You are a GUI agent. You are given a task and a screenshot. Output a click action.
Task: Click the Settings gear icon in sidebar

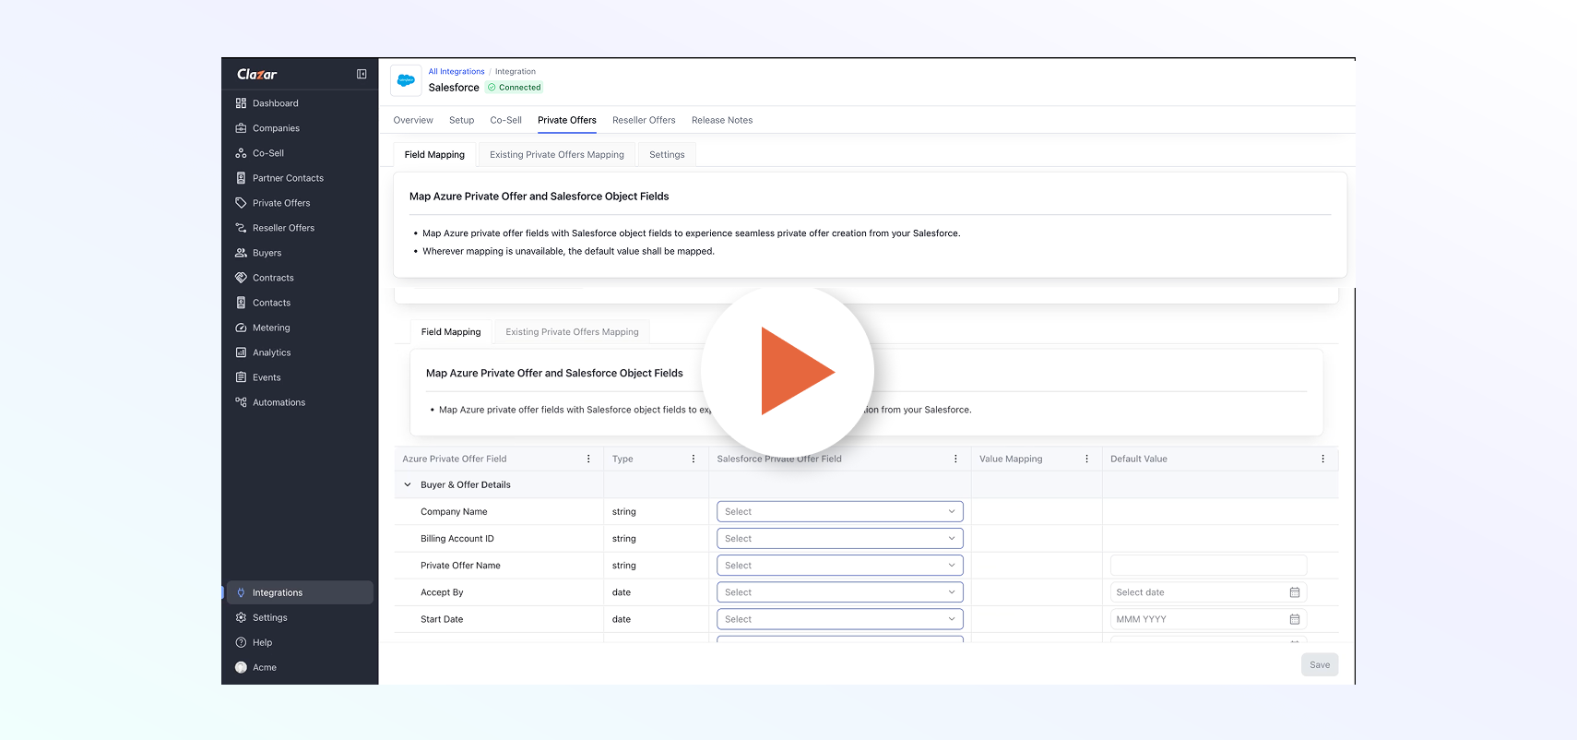point(241,617)
